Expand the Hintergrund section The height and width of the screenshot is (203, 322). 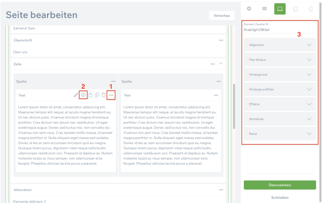point(280,74)
